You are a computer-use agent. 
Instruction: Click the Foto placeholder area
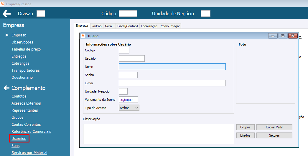[266, 75]
